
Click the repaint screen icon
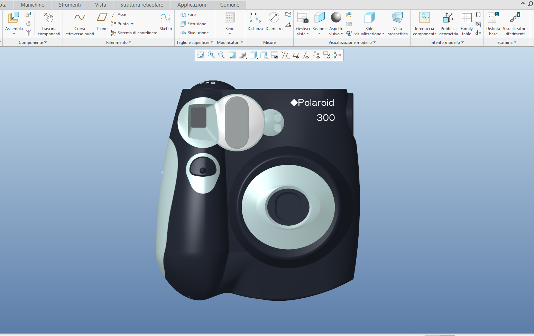(232, 55)
